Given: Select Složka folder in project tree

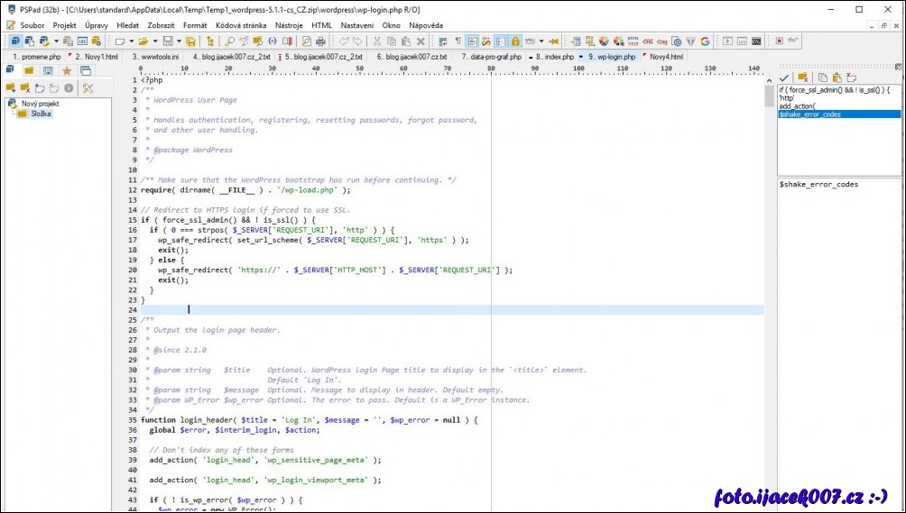Looking at the screenshot, I should pos(41,114).
